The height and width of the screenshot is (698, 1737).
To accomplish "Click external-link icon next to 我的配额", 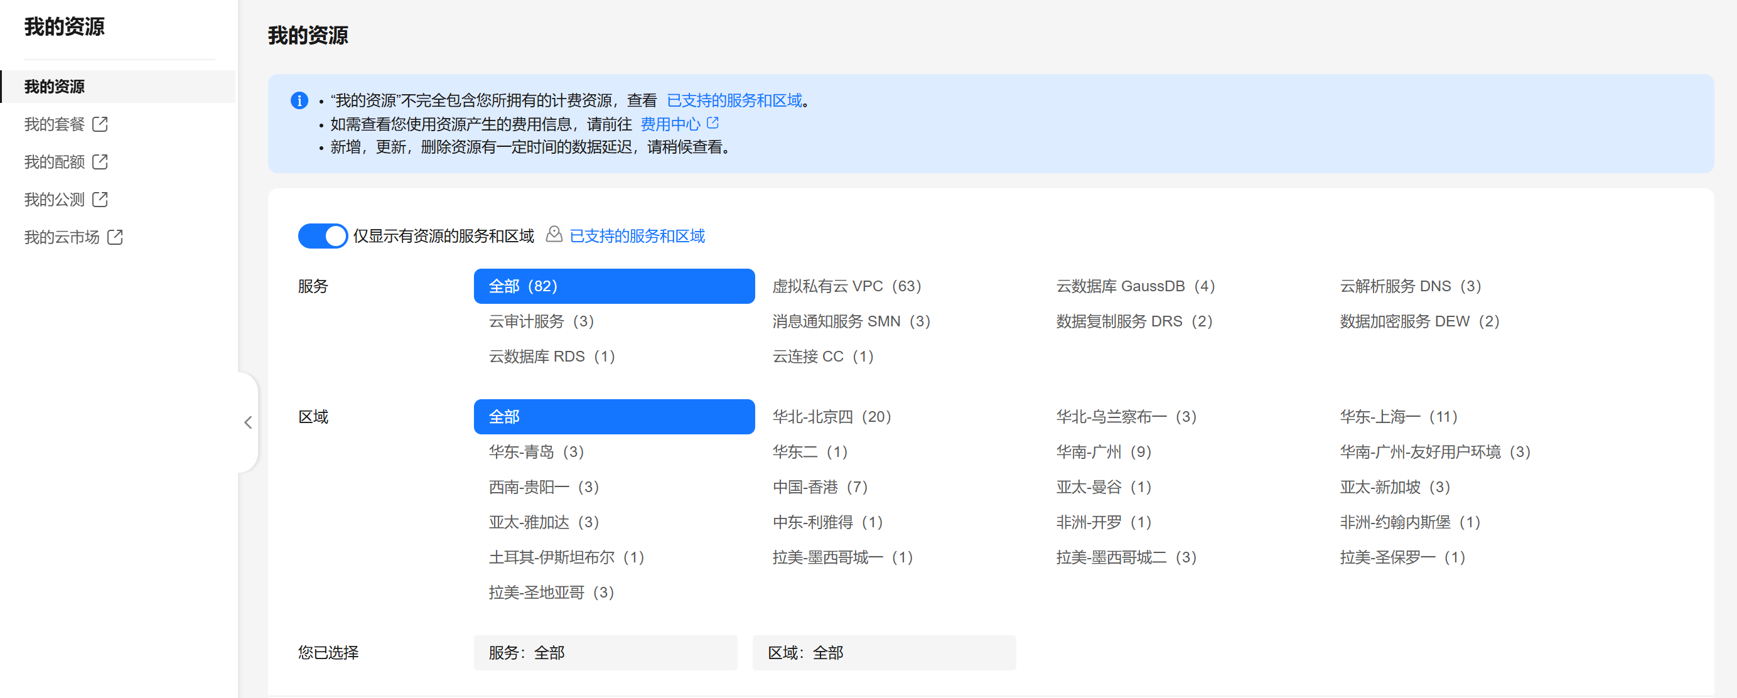I will (x=100, y=162).
